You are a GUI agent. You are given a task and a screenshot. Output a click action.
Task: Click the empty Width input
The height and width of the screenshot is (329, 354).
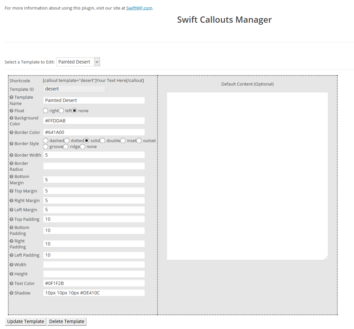click(94, 265)
